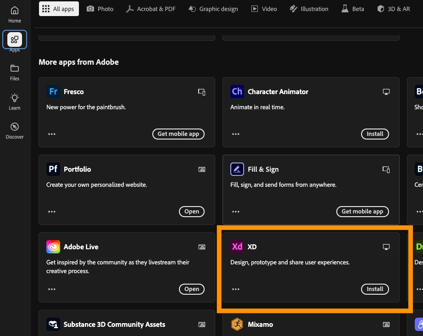
Task: Click the Character Animator app icon
Action: click(x=237, y=91)
